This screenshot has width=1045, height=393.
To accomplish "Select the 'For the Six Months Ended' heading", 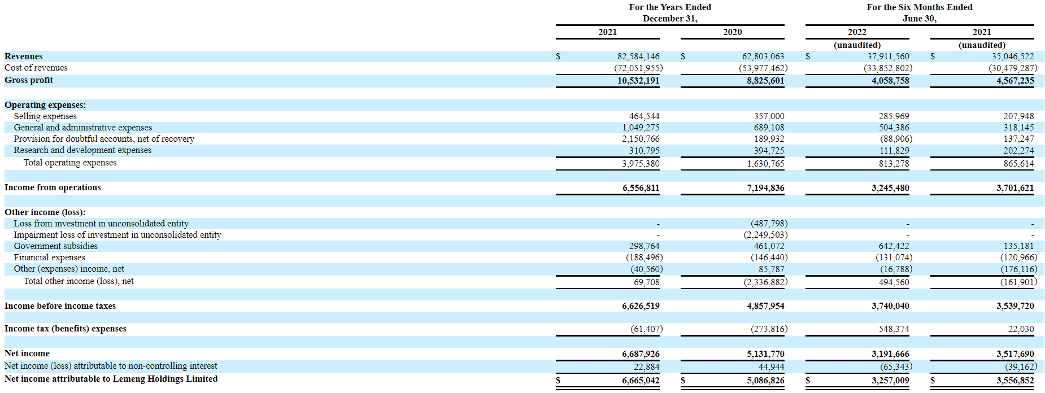I will click(x=919, y=7).
